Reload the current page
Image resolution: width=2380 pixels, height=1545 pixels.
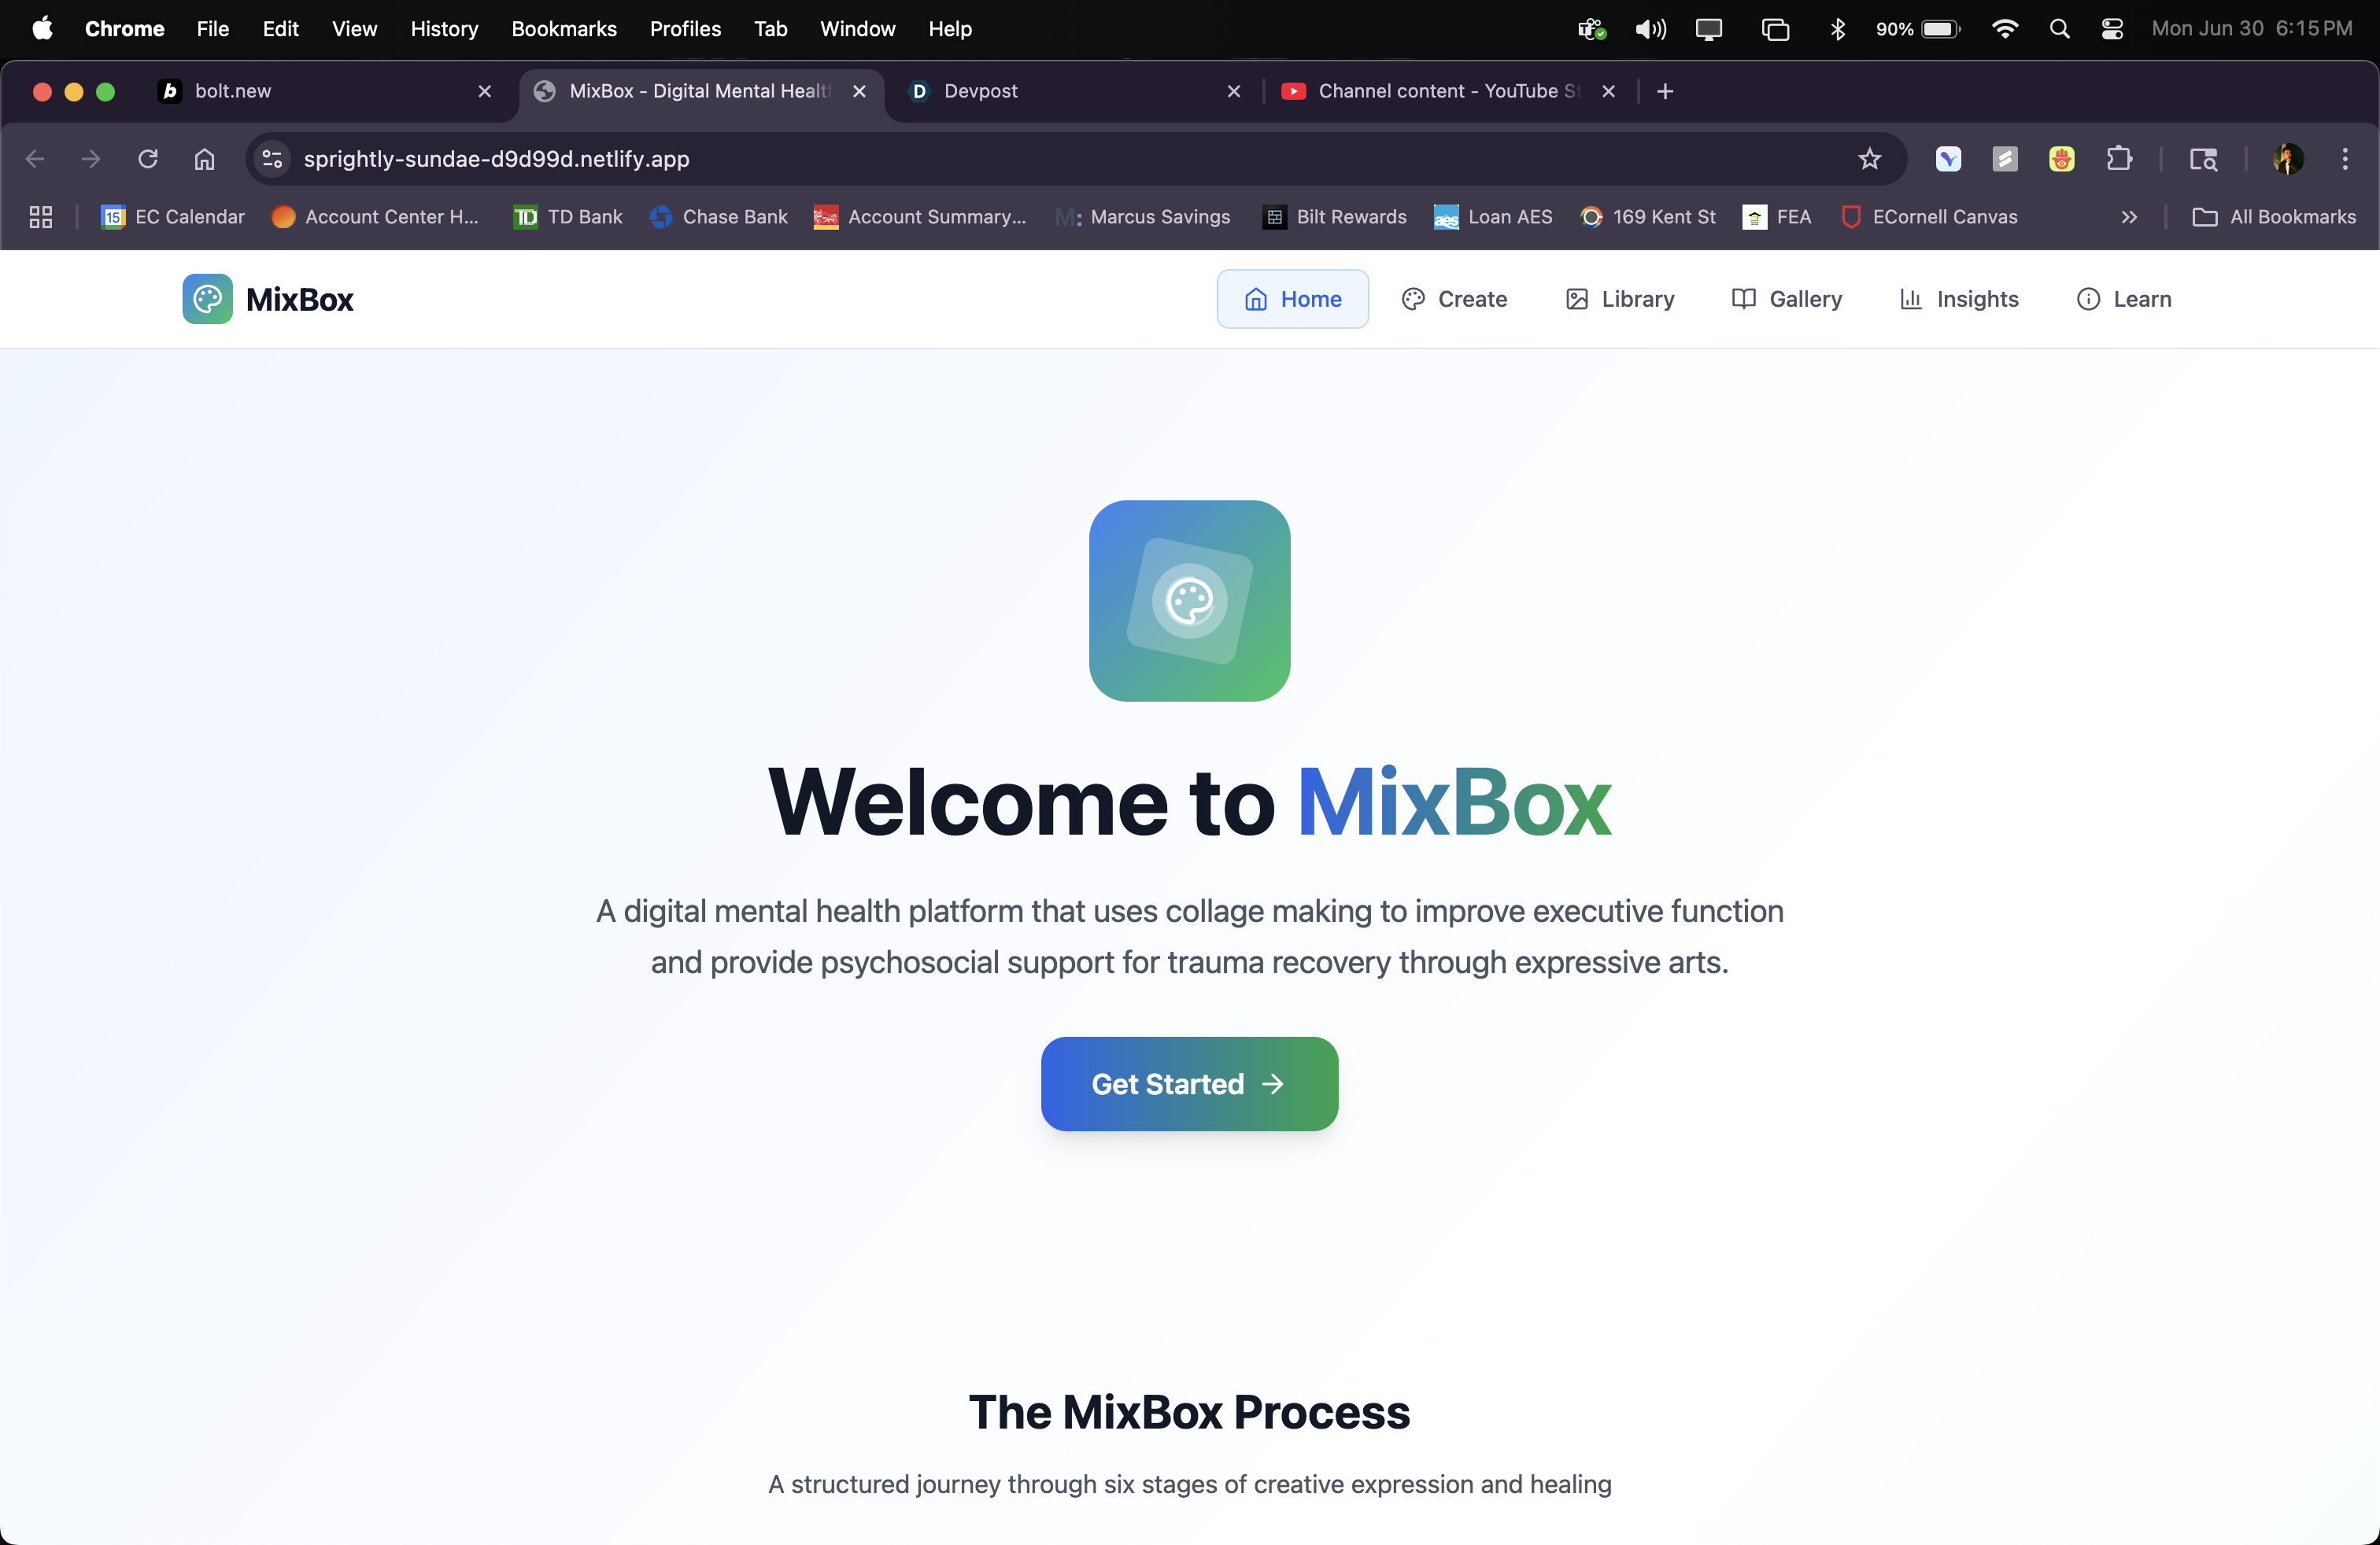pos(148,159)
